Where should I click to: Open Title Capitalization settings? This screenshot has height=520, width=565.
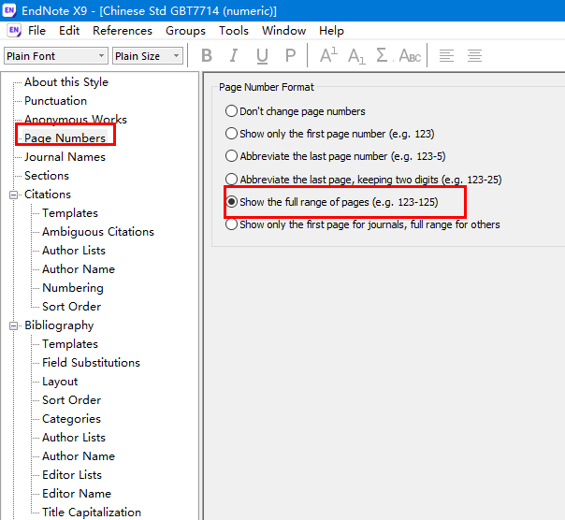(92, 513)
